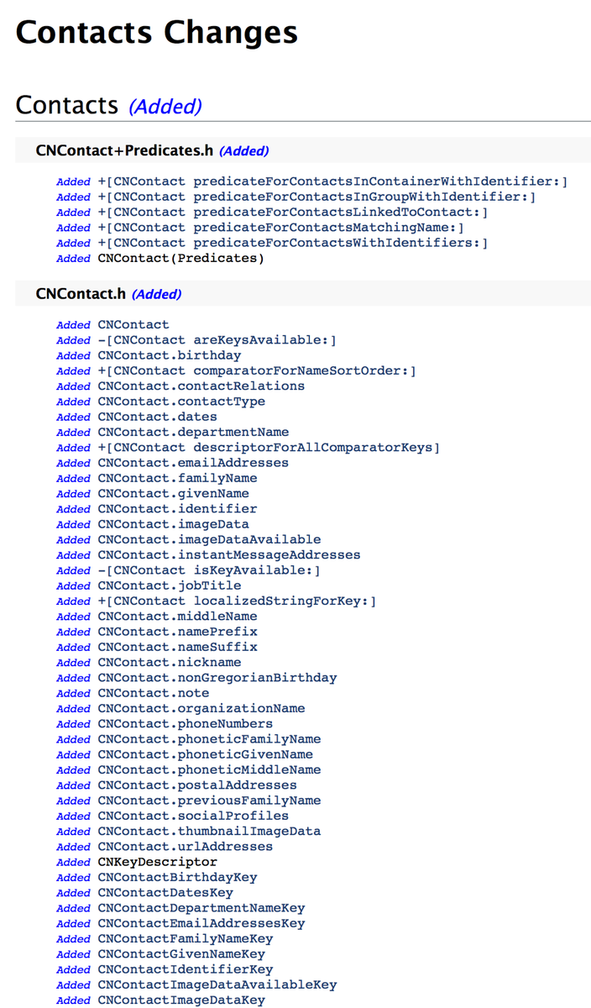Open CNContact.familyName link
Image resolution: width=591 pixels, height=1008 pixels.
tap(177, 478)
